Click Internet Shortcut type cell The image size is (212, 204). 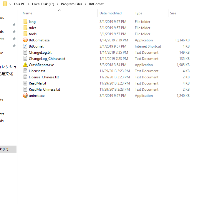[x=148, y=46]
